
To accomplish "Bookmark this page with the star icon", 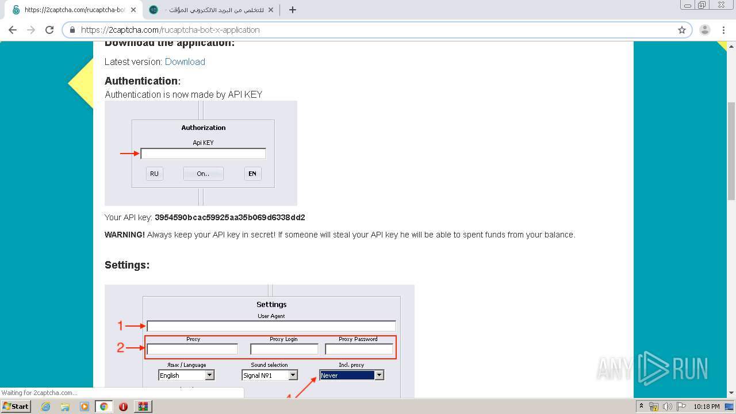I will [682, 30].
